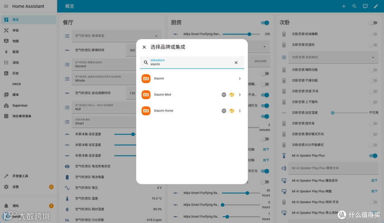Toggle 次卧空调 ECO节能模式 switch
The height and width of the screenshot is (223, 384).
[373, 145]
